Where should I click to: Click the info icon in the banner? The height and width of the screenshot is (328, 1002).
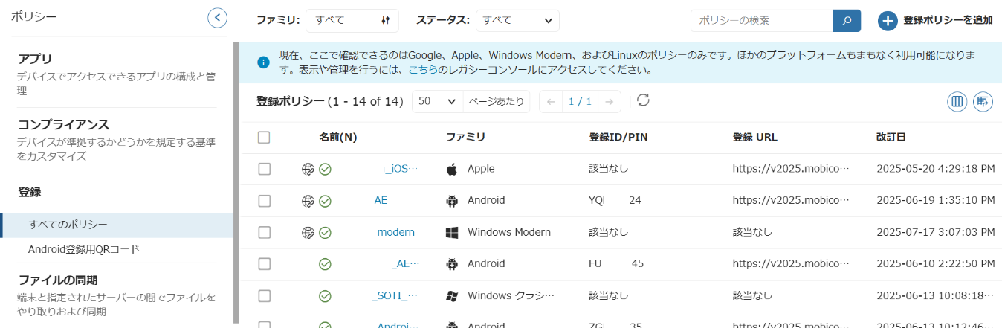262,62
